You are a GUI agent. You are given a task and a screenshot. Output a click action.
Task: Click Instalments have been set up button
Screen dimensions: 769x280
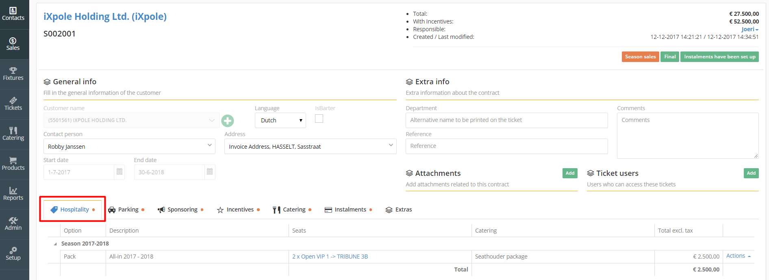point(719,57)
